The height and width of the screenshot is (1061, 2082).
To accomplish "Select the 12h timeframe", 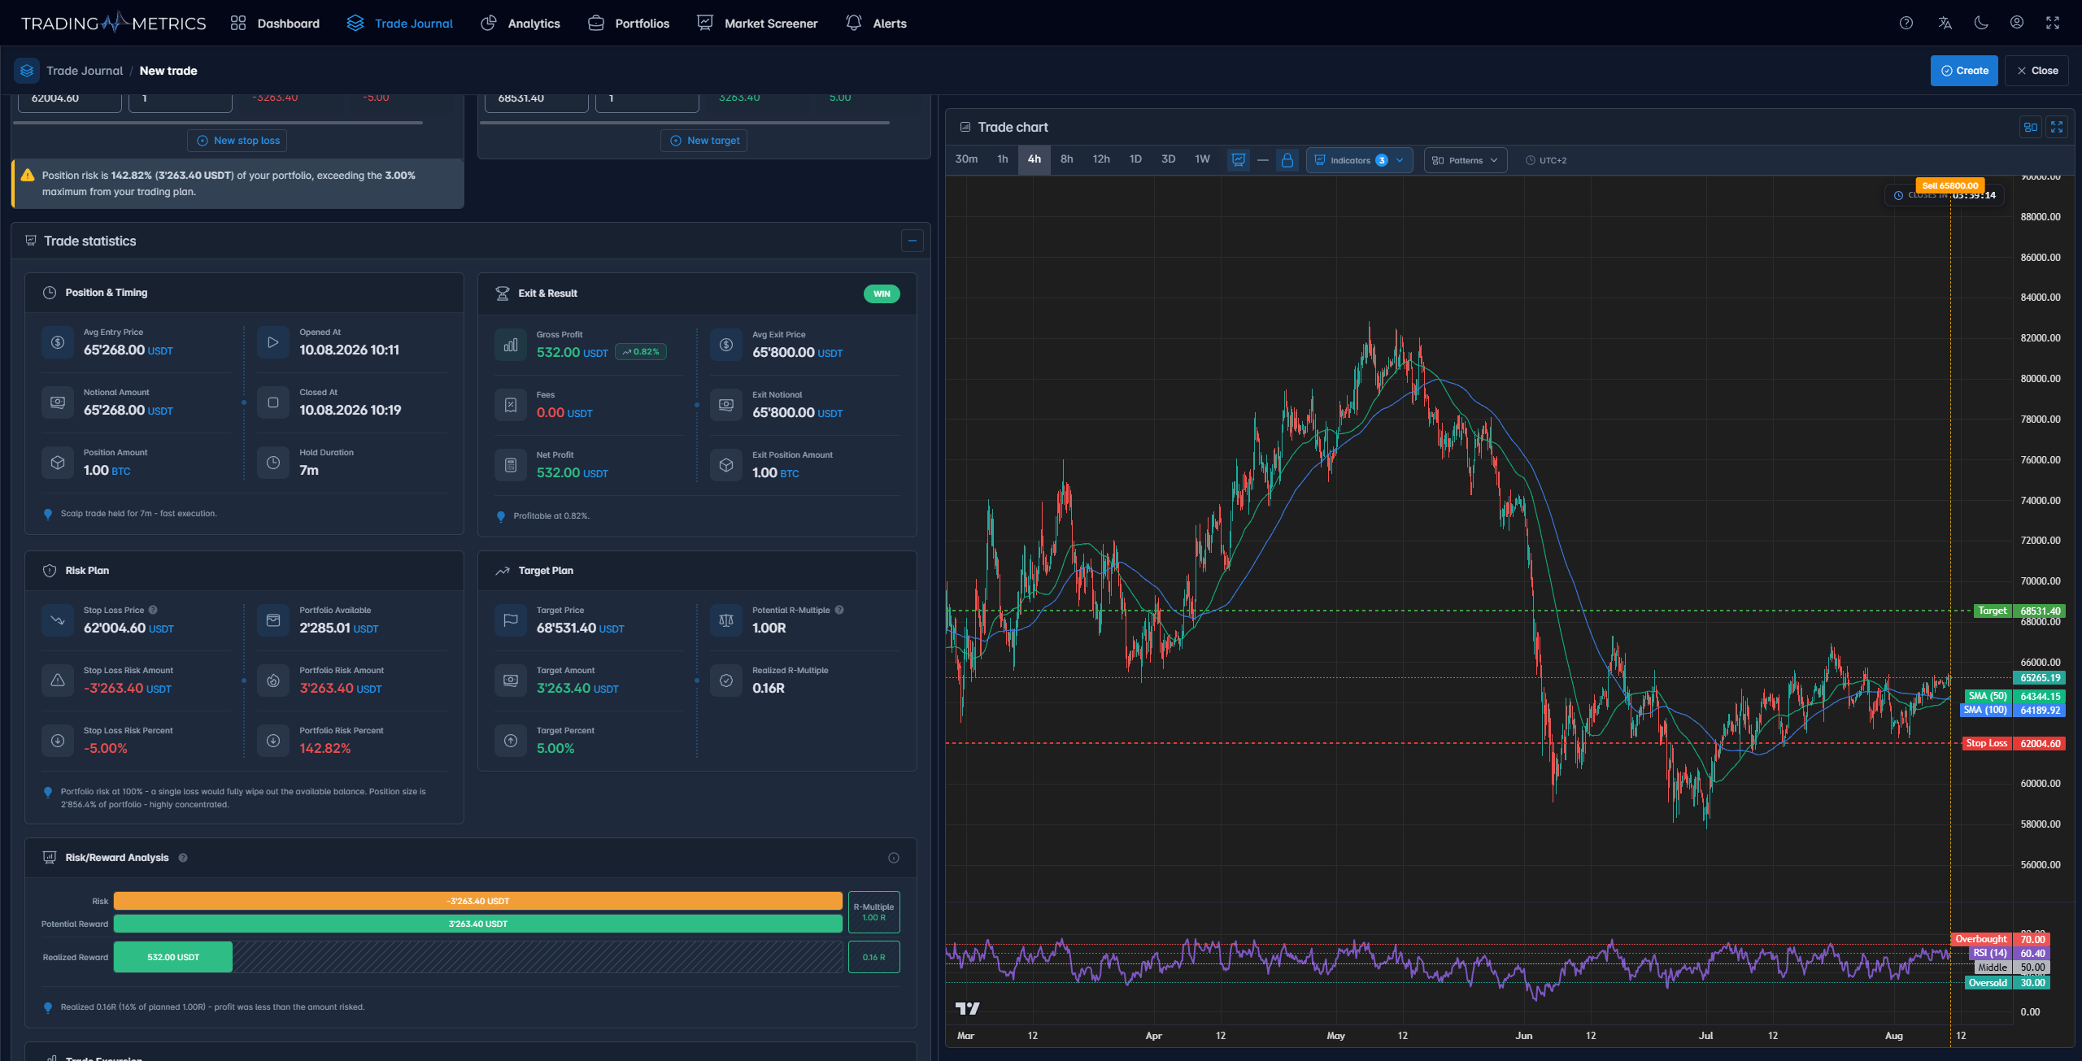I will (1101, 159).
